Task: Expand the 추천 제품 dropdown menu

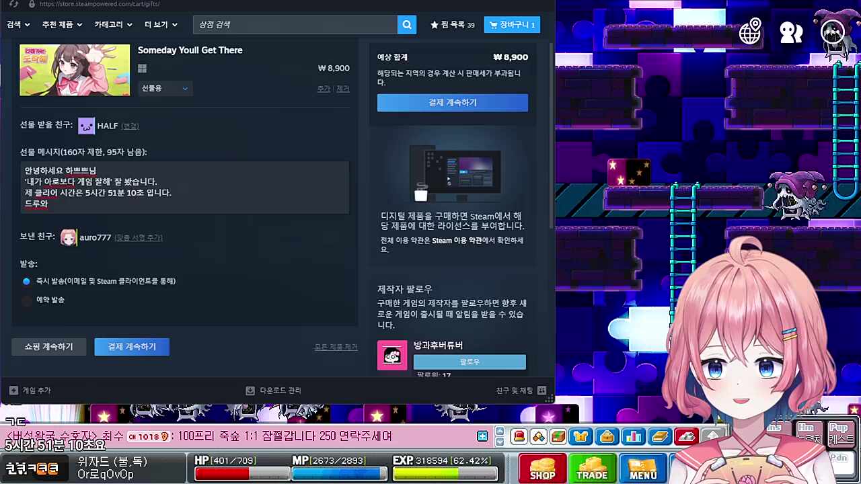Action: [x=62, y=25]
